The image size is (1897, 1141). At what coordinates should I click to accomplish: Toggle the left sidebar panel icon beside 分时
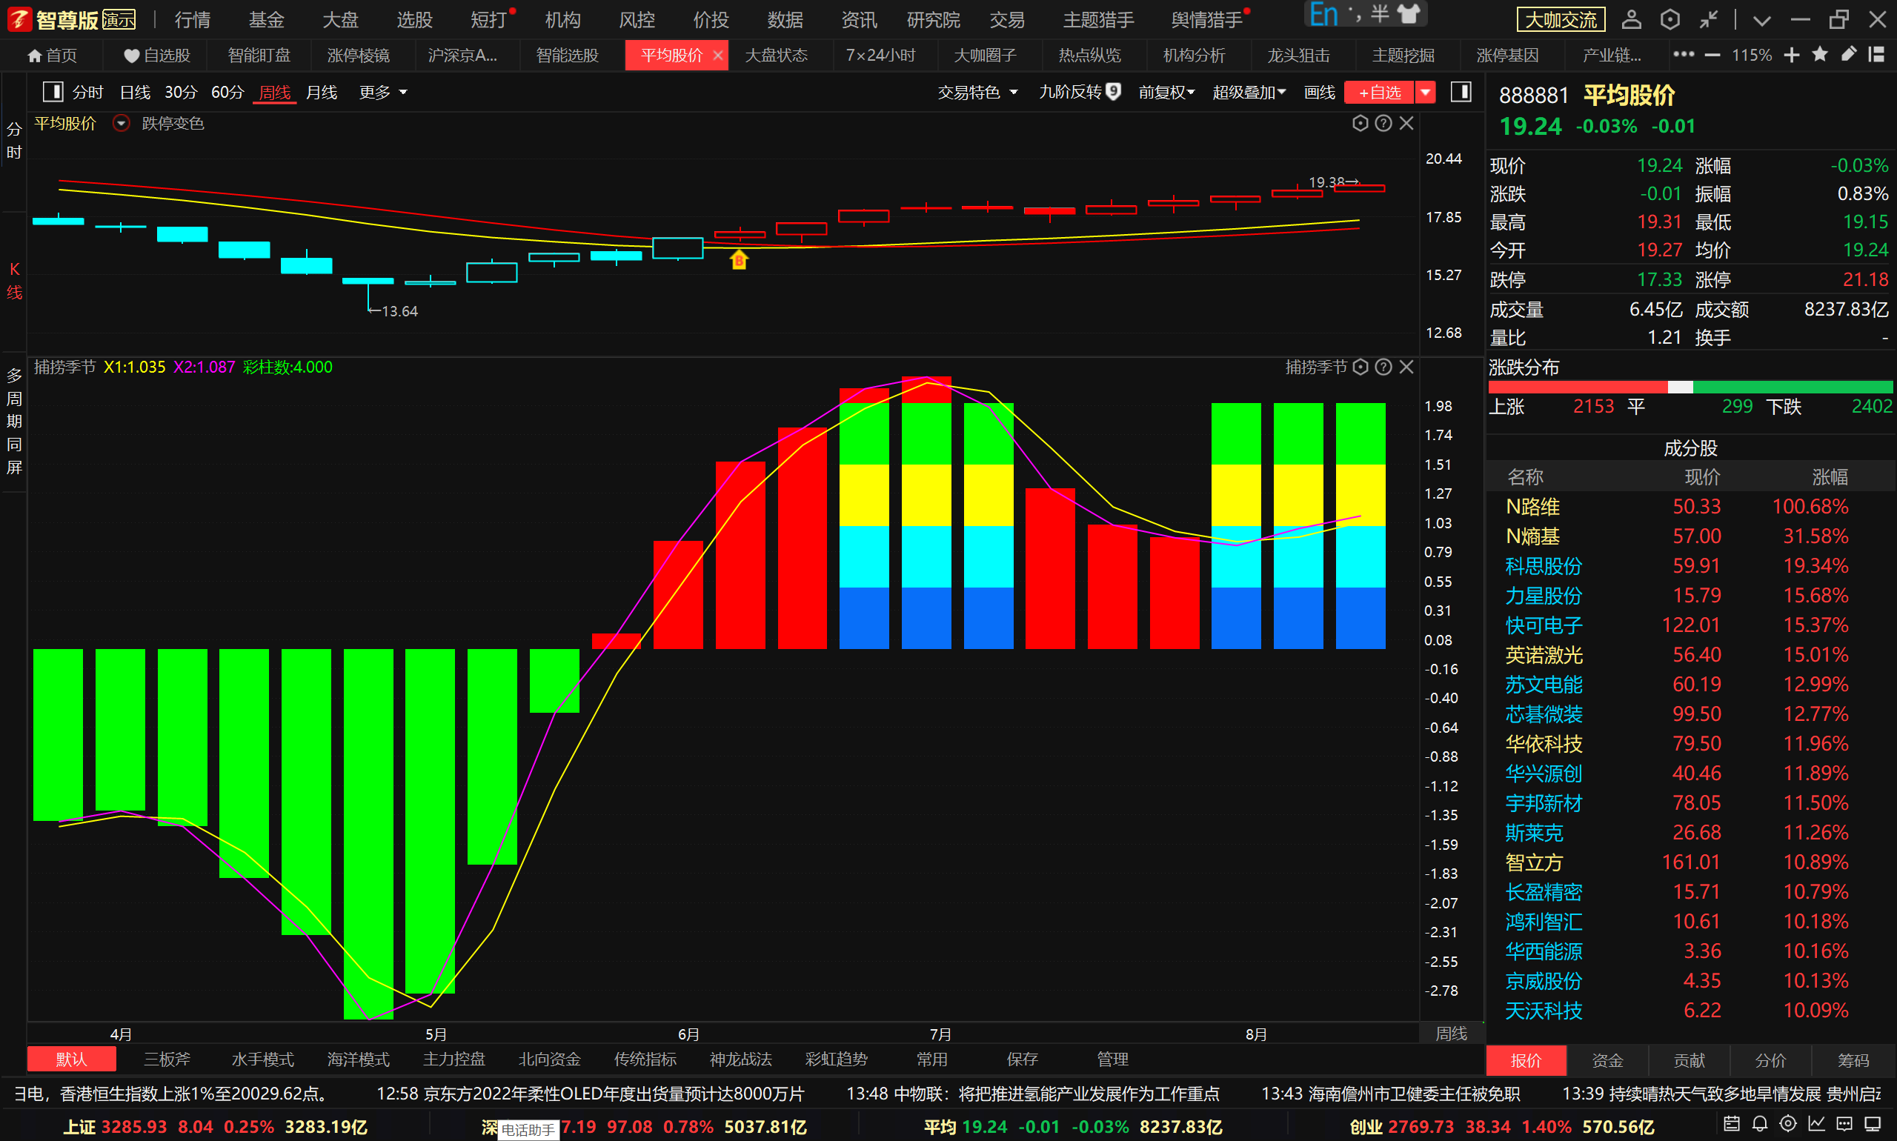[x=53, y=93]
